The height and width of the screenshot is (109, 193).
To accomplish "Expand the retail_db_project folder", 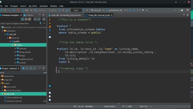I will tap(3, 90).
